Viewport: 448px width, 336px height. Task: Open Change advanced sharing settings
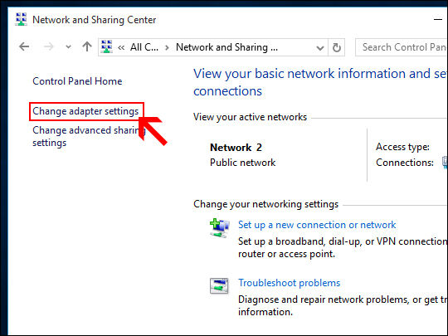click(89, 136)
